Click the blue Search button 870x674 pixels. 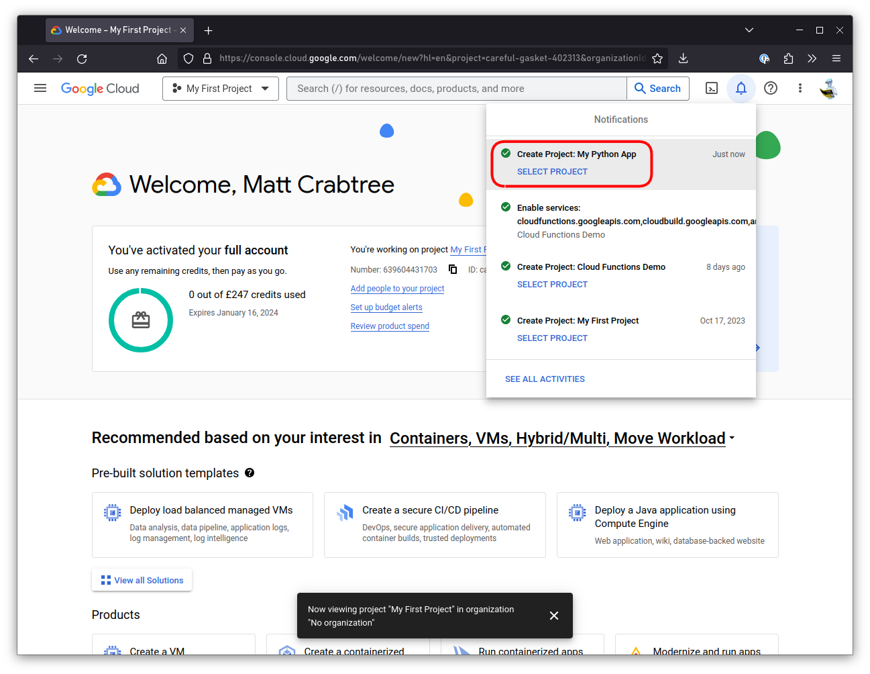[x=658, y=89]
